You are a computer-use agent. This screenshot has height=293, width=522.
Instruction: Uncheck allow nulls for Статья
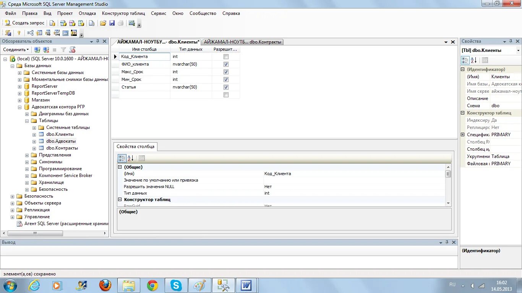[226, 87]
